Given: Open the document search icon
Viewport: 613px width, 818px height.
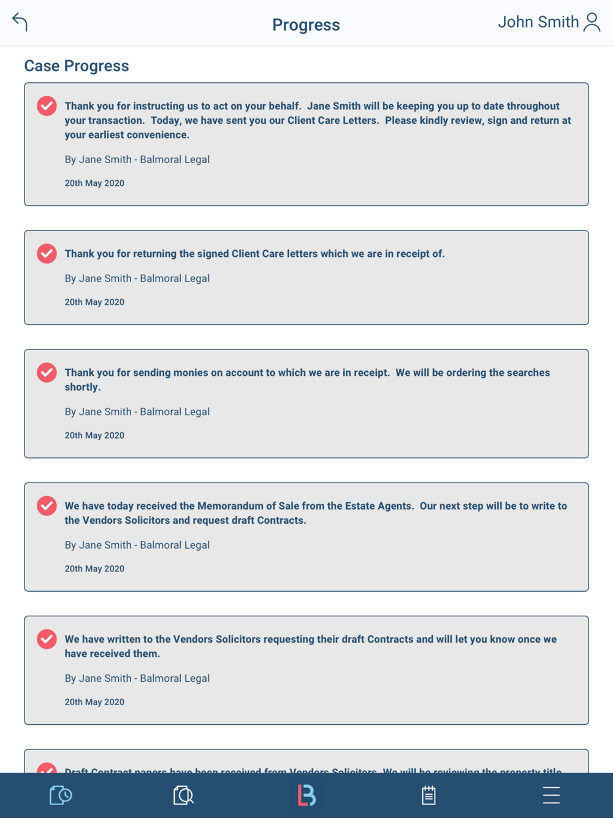Looking at the screenshot, I should click(183, 795).
